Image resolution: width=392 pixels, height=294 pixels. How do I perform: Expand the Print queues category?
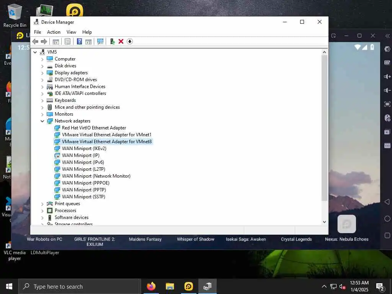42,204
